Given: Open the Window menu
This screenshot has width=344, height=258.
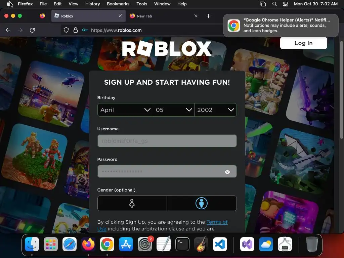Looking at the screenshot, I should click(162, 4).
